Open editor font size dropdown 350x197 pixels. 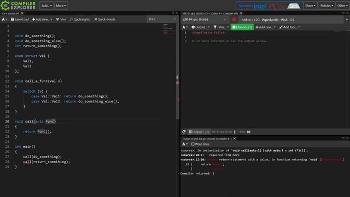click(4, 20)
